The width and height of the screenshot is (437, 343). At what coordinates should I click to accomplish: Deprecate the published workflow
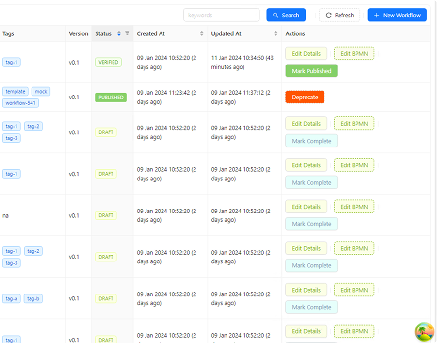[305, 97]
